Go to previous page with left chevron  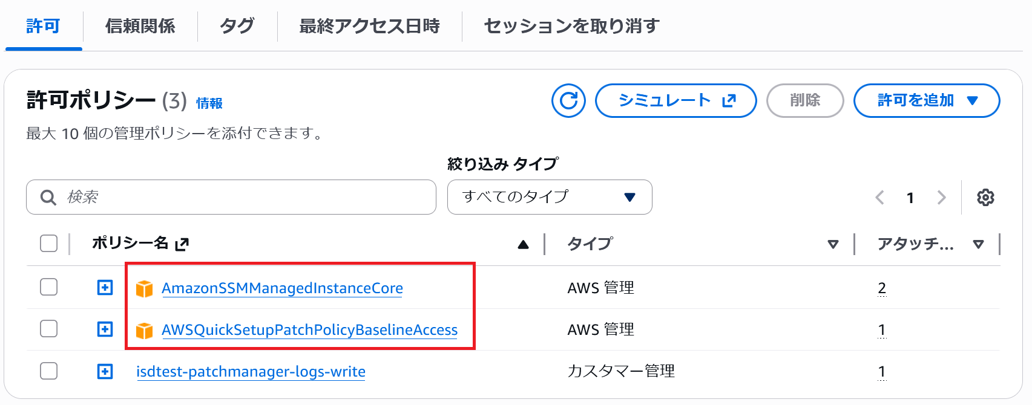(880, 198)
